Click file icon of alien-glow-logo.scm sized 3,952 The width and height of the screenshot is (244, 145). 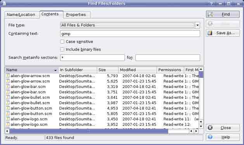click(x=8, y=125)
